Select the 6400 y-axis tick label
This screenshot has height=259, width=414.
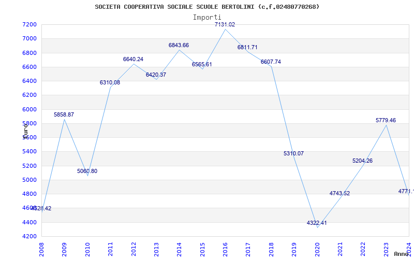(x=29, y=81)
